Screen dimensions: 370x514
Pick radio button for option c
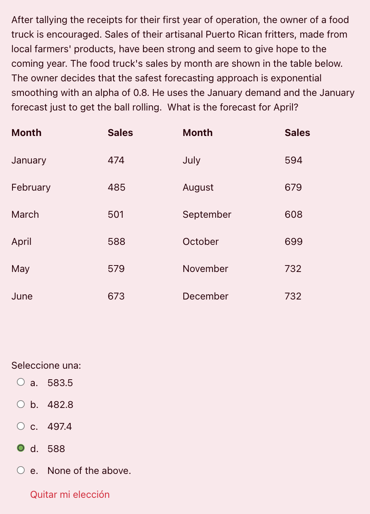[x=21, y=426]
